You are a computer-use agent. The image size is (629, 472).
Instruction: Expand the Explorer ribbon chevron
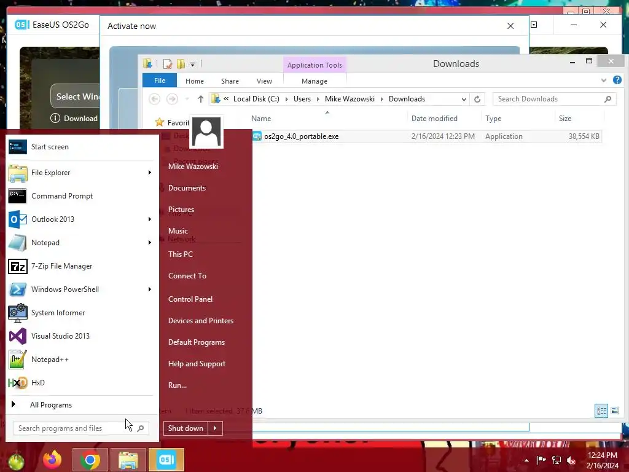click(604, 81)
